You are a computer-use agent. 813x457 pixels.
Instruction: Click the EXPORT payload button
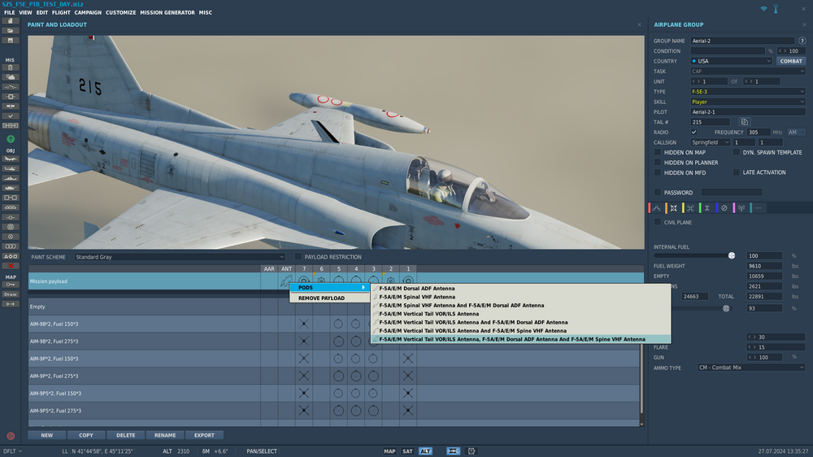coord(204,435)
